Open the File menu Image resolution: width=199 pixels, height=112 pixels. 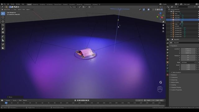click(x=5, y=4)
